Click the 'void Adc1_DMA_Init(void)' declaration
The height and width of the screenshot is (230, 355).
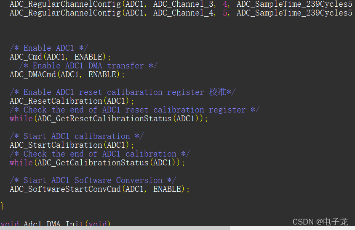coord(55,223)
